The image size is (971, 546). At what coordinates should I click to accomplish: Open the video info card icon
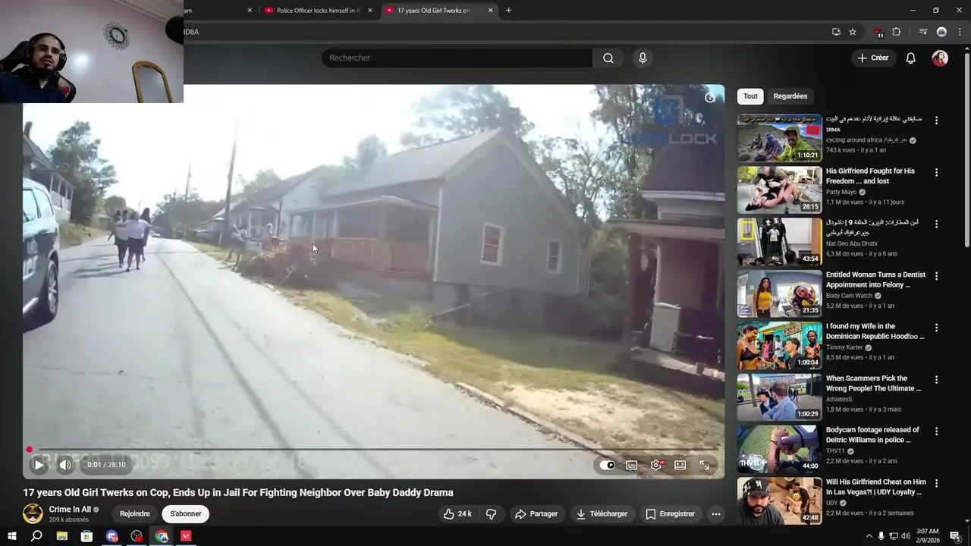click(710, 97)
